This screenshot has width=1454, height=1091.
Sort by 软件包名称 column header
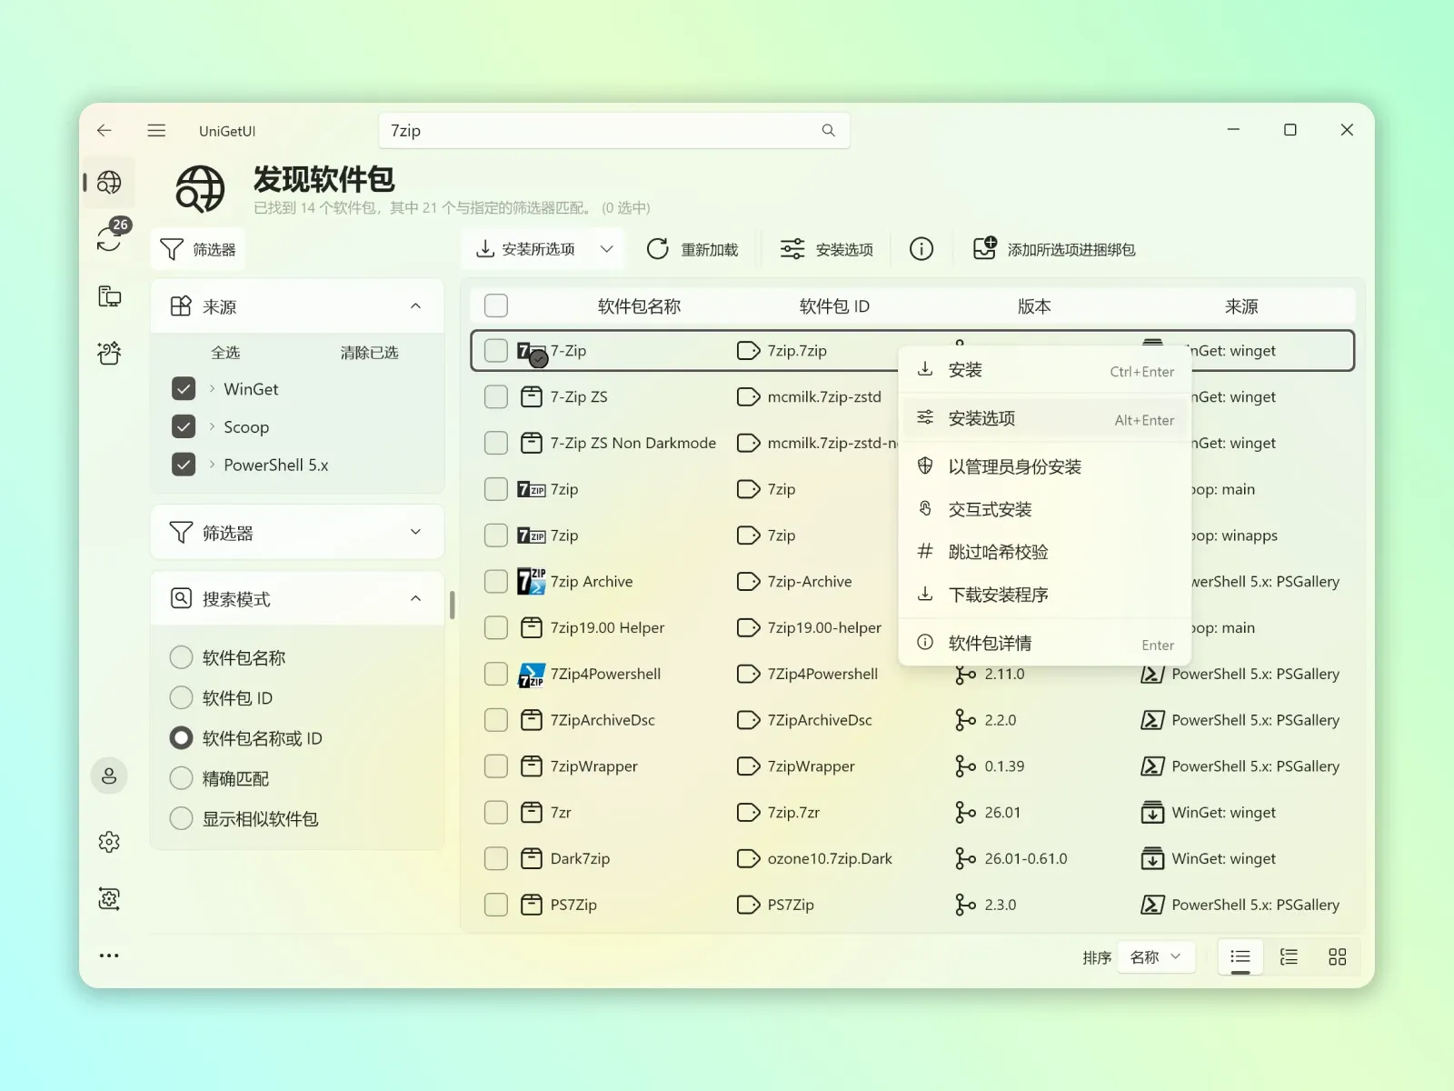(x=639, y=306)
